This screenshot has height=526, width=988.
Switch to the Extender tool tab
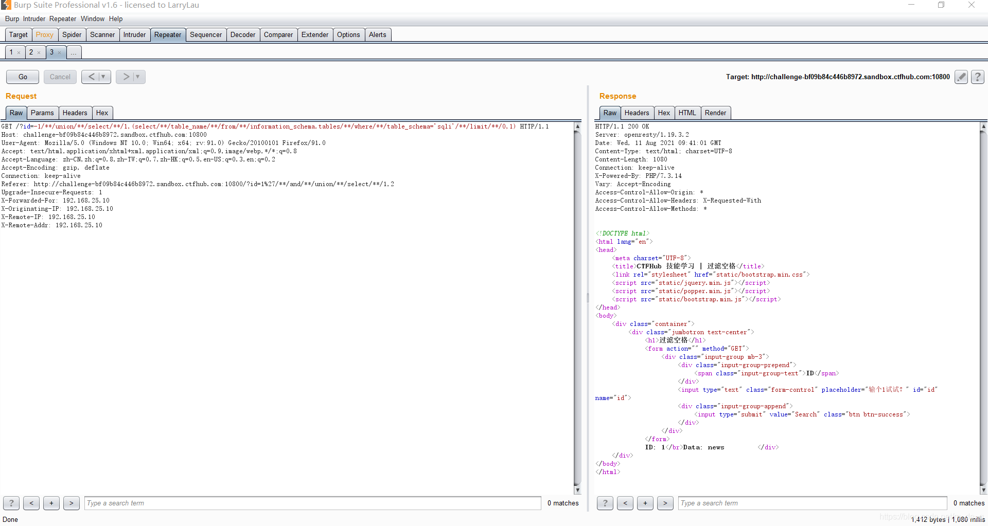click(315, 35)
